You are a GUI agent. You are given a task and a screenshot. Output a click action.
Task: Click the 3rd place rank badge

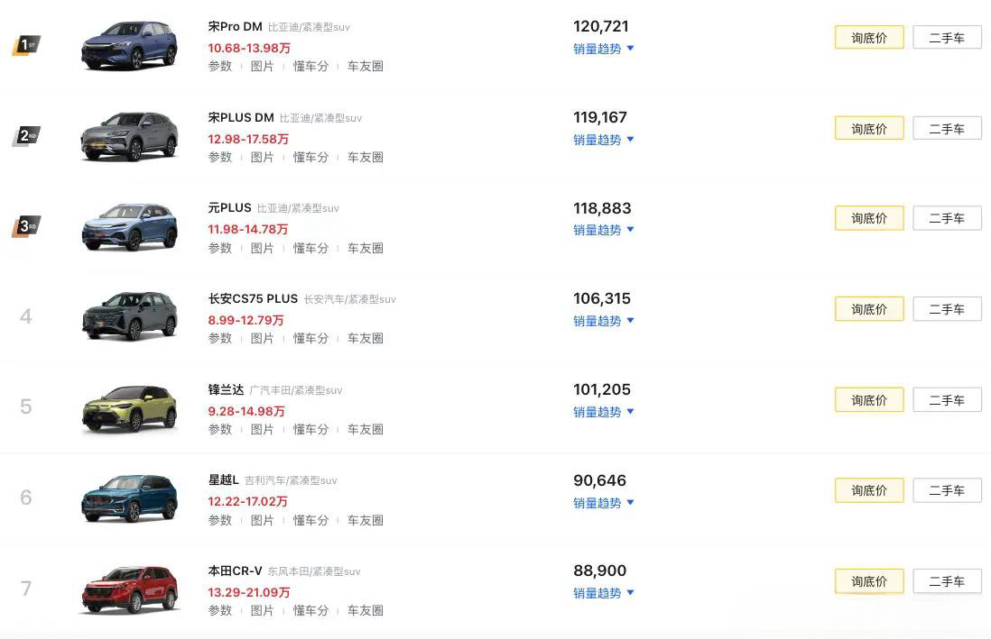tap(26, 226)
